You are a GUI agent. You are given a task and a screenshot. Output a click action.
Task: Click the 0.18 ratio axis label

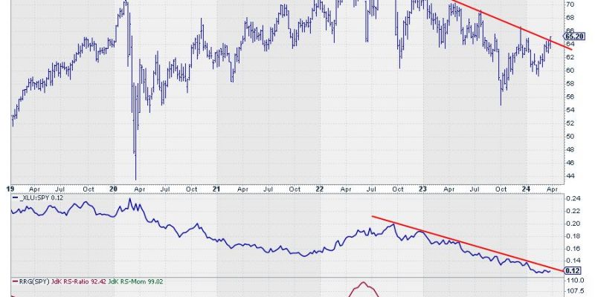pos(573,236)
